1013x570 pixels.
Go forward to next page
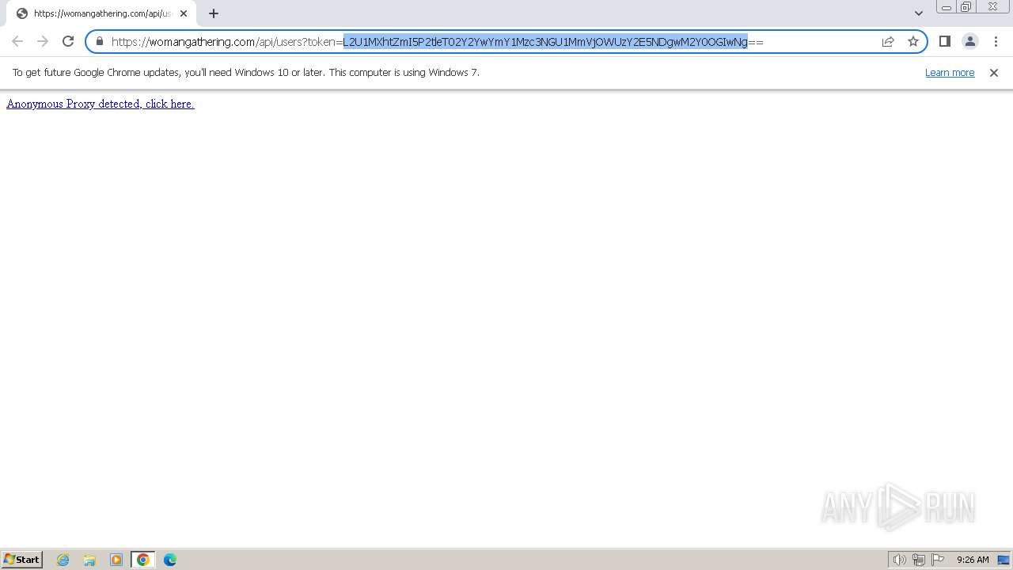[43, 41]
